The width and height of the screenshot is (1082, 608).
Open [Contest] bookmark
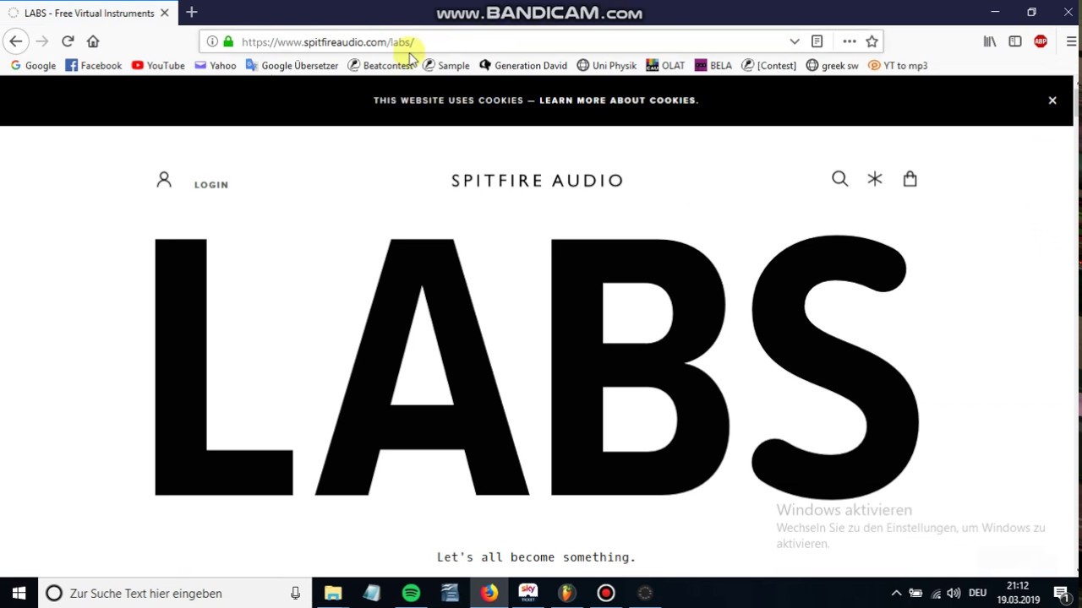[x=768, y=65]
